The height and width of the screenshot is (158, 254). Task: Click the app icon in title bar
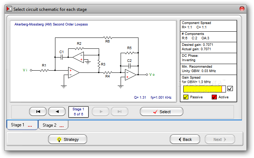click(x=9, y=9)
